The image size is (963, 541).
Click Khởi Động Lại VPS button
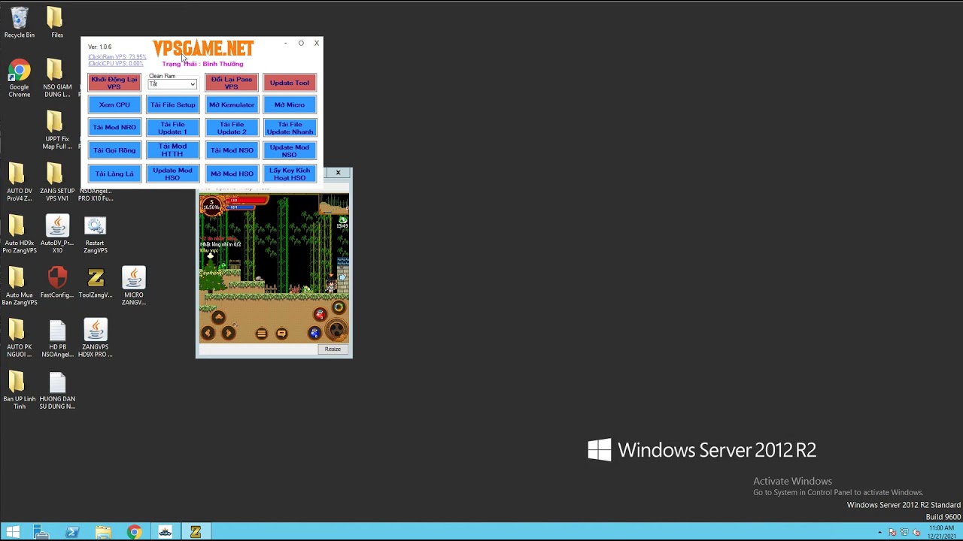114,83
